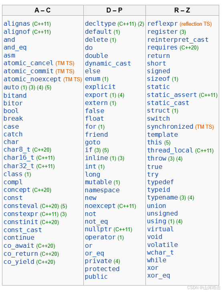The height and width of the screenshot is (292, 222).
Task: Click the atomic_noexcept keyword link
Action: coord(32,79)
